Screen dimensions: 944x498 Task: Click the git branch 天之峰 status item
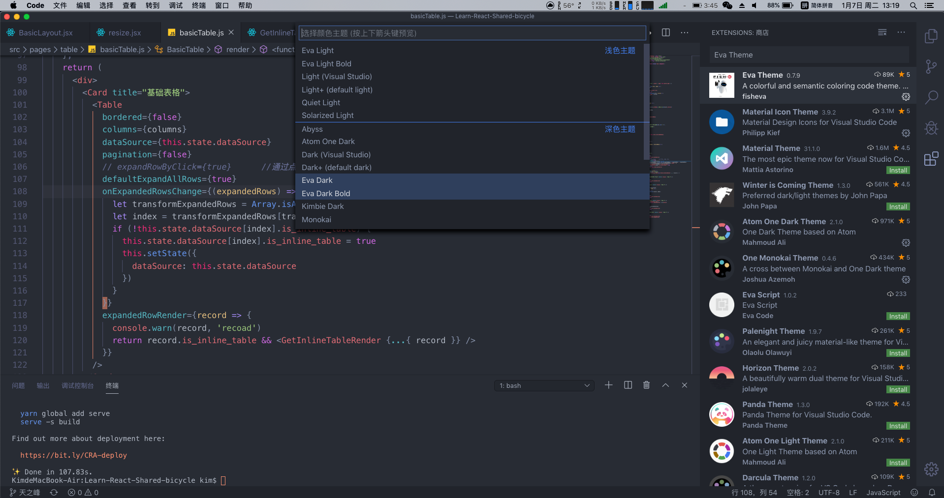25,492
